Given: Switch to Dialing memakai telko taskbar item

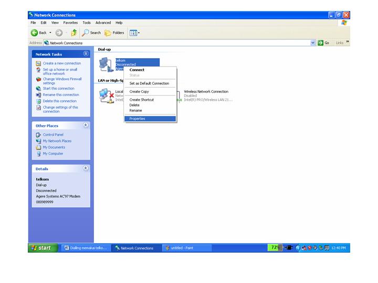Looking at the screenshot, I should 86,248.
